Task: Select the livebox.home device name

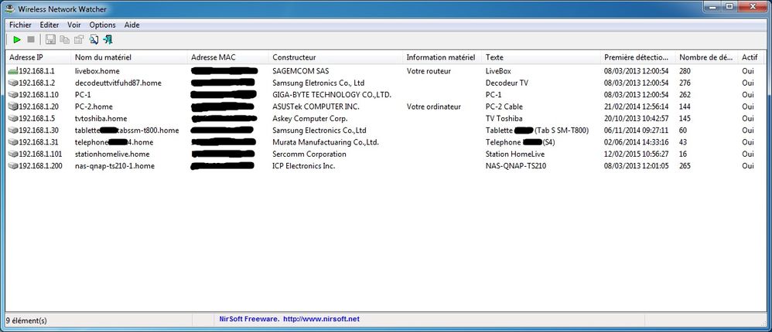Action: point(97,71)
